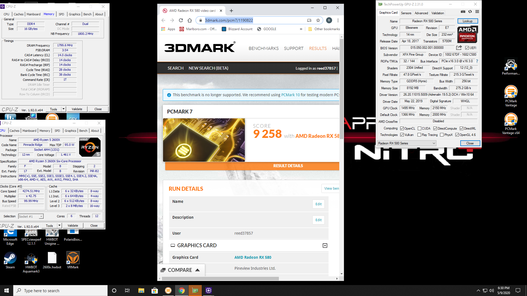Click Edit next to Description
The width and height of the screenshot is (527, 296).
(x=318, y=220)
